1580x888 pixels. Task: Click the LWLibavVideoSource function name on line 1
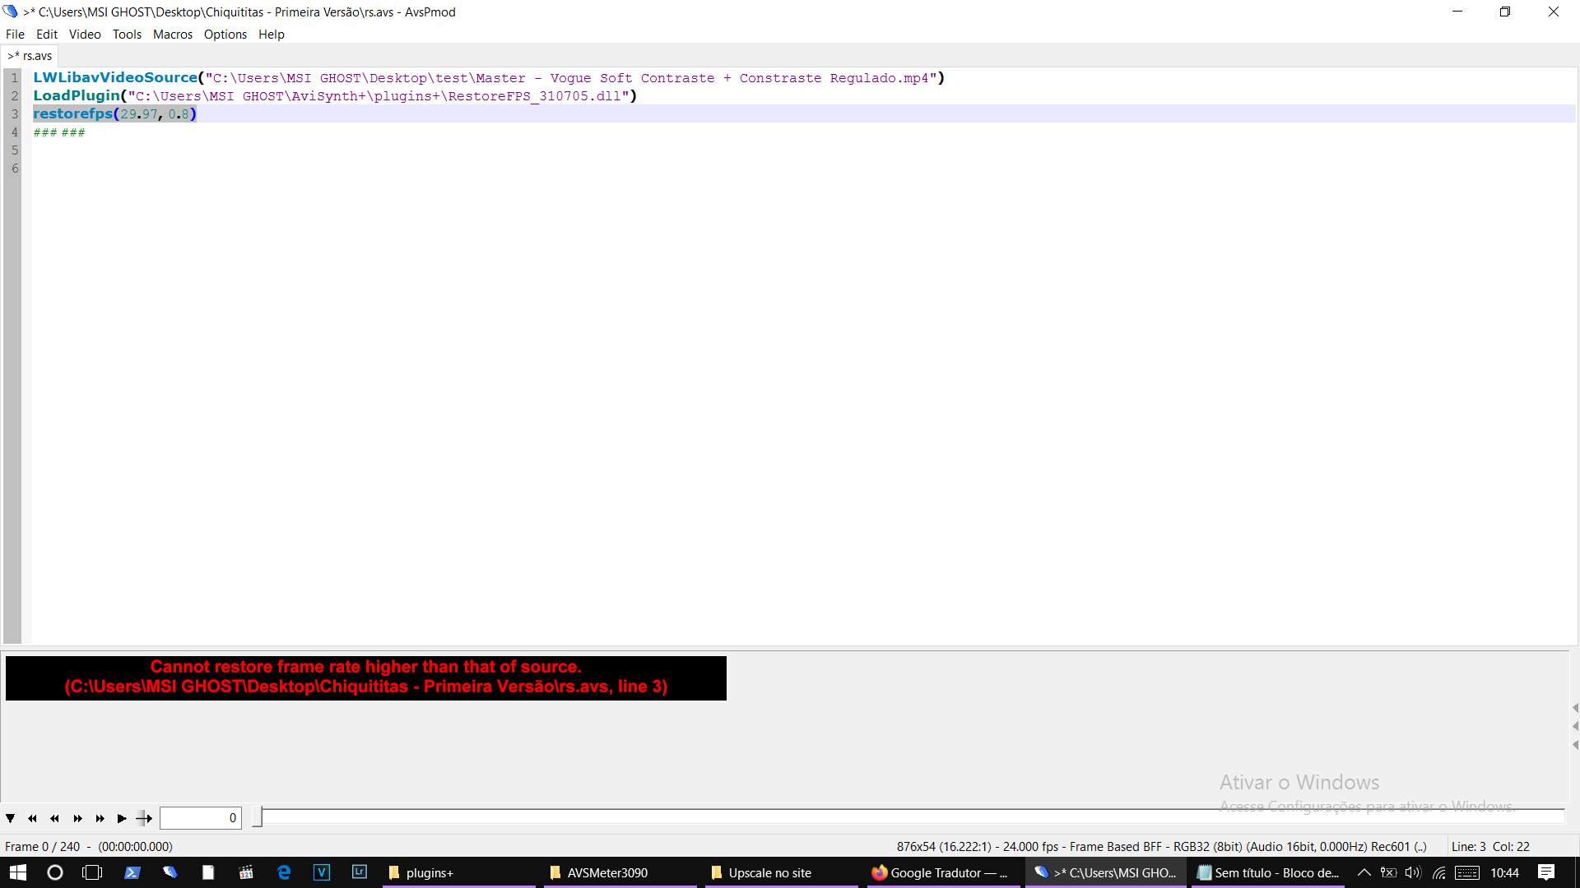[x=115, y=77]
